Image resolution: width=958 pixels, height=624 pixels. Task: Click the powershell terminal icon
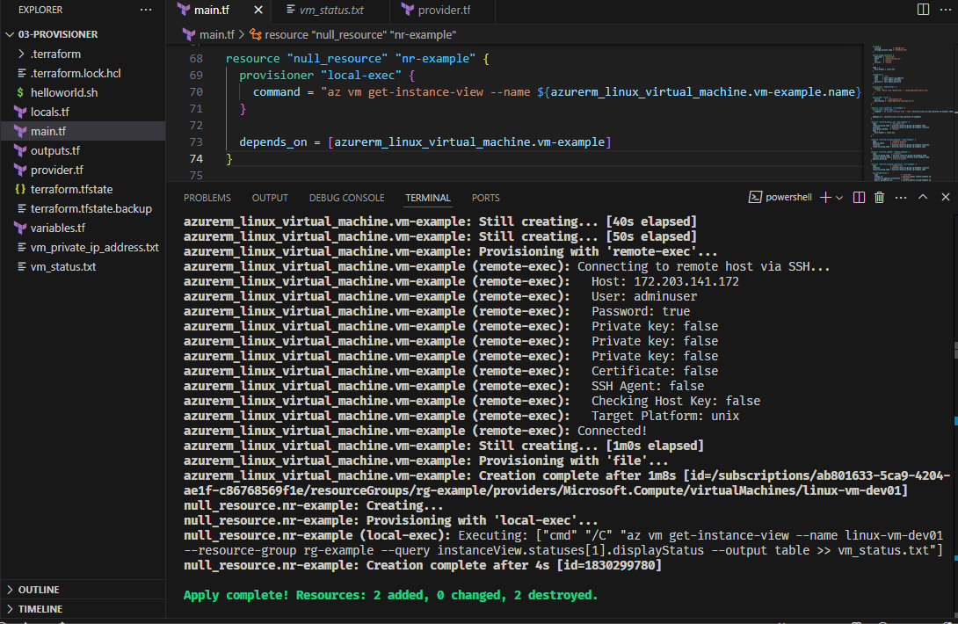tap(755, 197)
